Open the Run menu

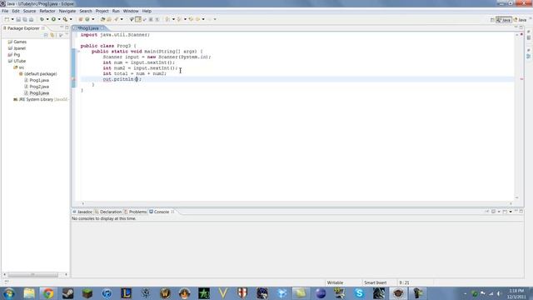point(116,11)
